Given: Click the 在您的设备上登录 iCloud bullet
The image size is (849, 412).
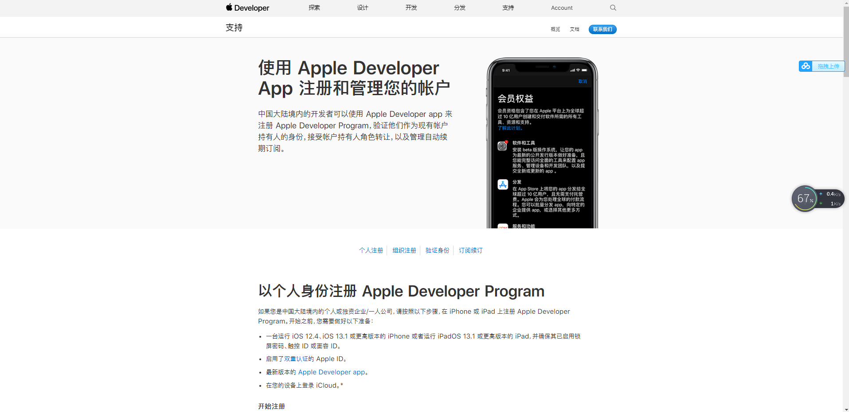Looking at the screenshot, I should pos(305,385).
